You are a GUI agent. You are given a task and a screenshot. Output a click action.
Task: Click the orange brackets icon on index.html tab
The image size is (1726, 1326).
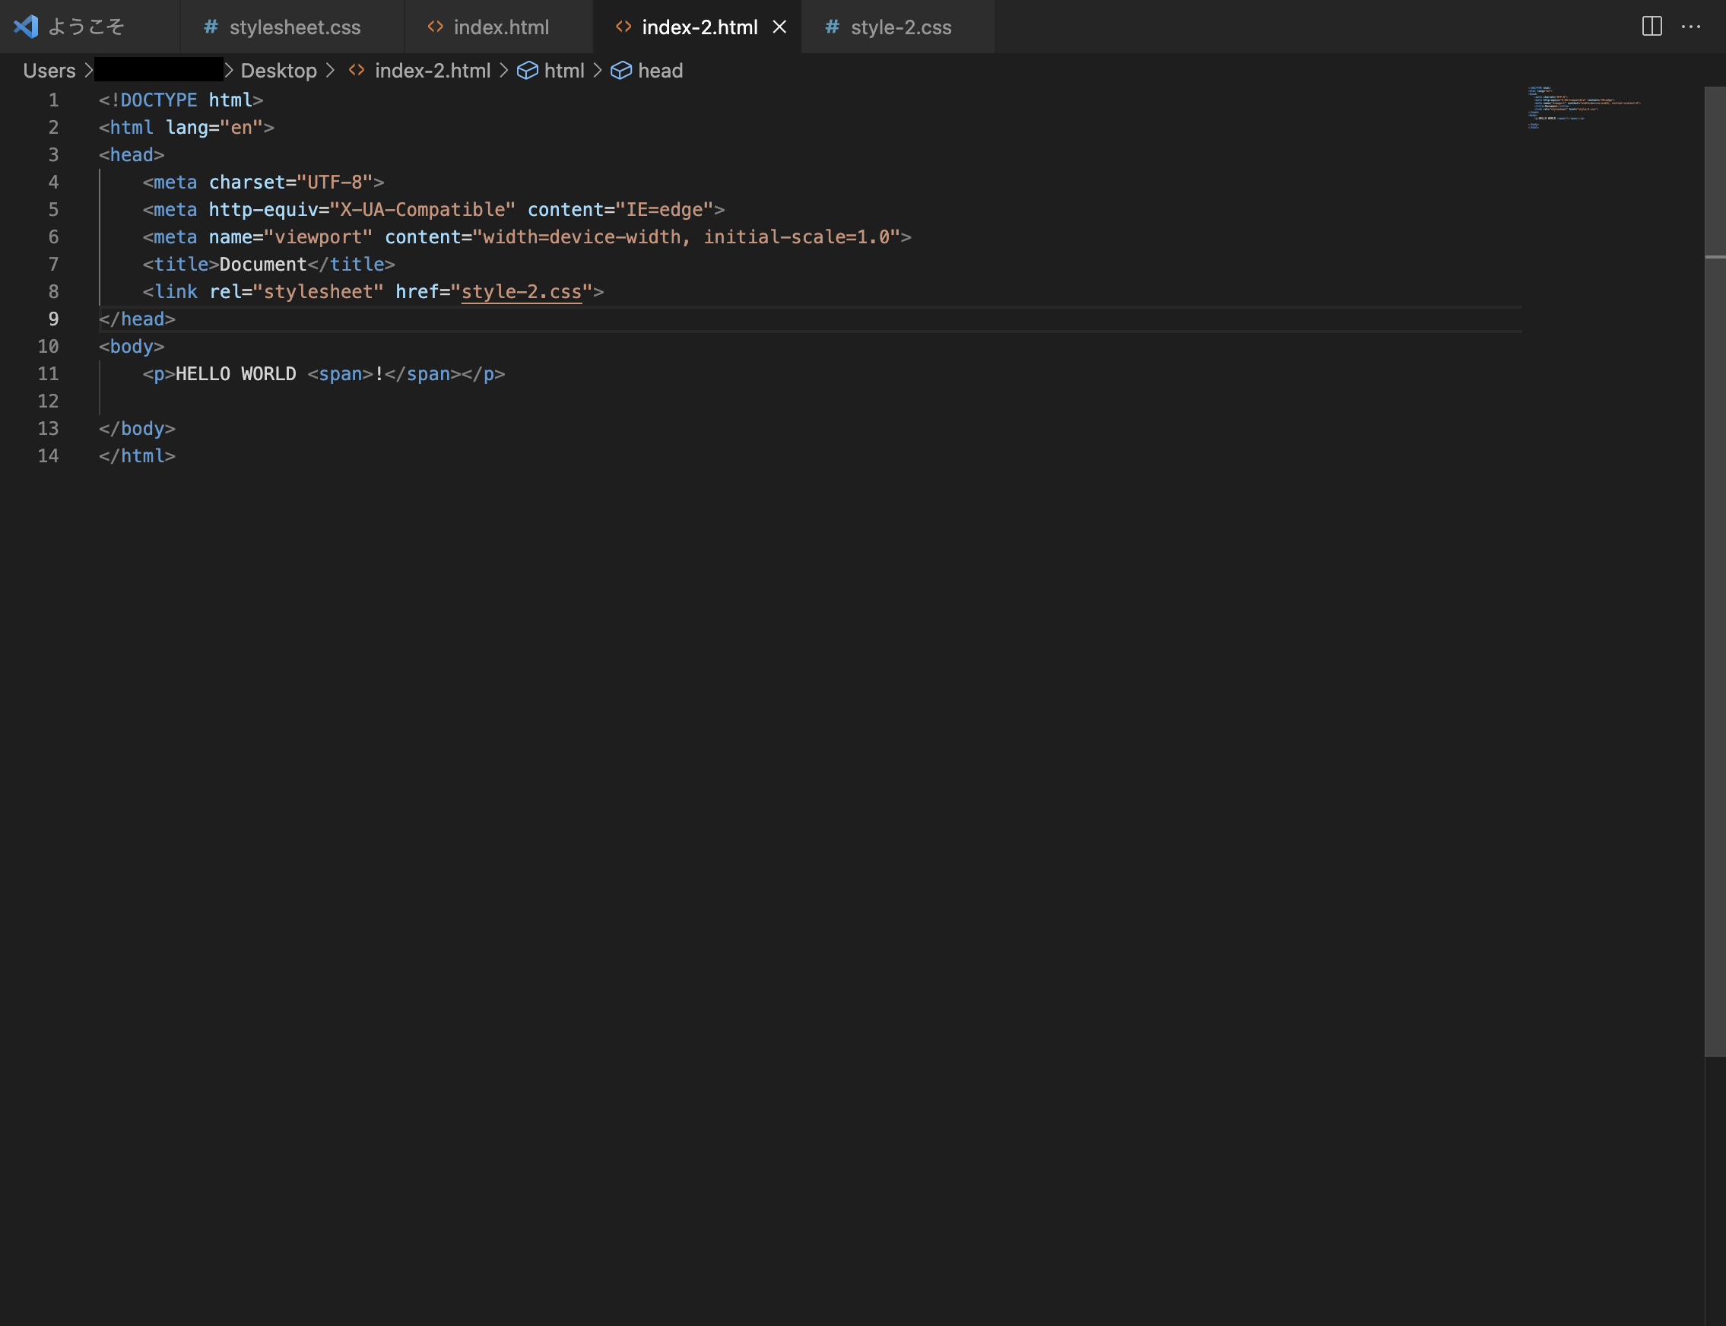coord(435,27)
